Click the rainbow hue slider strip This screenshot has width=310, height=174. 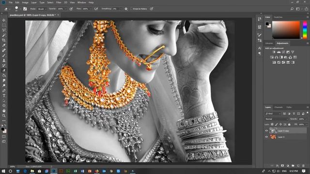click(x=305, y=30)
